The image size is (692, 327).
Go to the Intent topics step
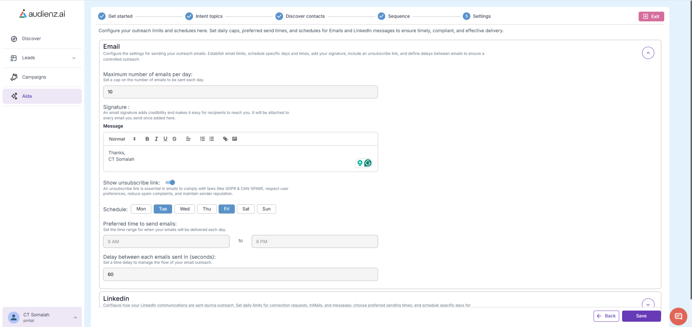(x=209, y=16)
